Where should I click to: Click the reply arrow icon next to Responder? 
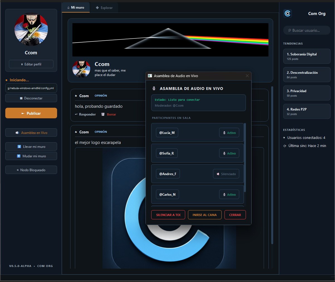(76, 114)
